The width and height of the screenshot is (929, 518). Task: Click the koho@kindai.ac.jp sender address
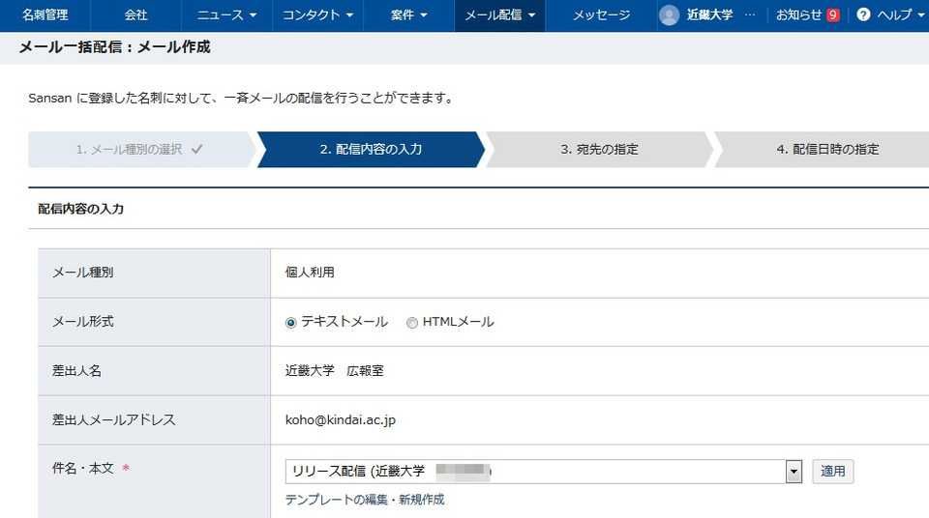coord(340,420)
